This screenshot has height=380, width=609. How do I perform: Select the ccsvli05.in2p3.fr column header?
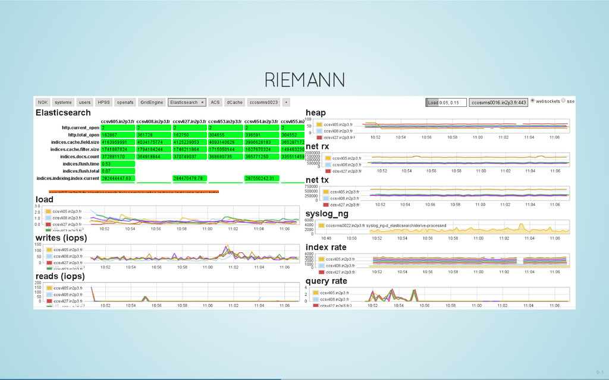(118, 121)
